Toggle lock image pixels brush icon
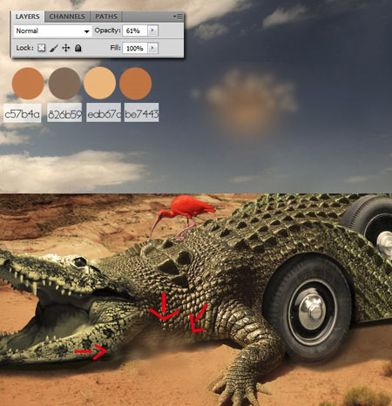 tap(54, 48)
